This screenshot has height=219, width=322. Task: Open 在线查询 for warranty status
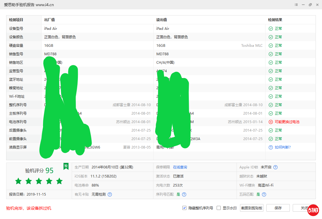coord(180,167)
